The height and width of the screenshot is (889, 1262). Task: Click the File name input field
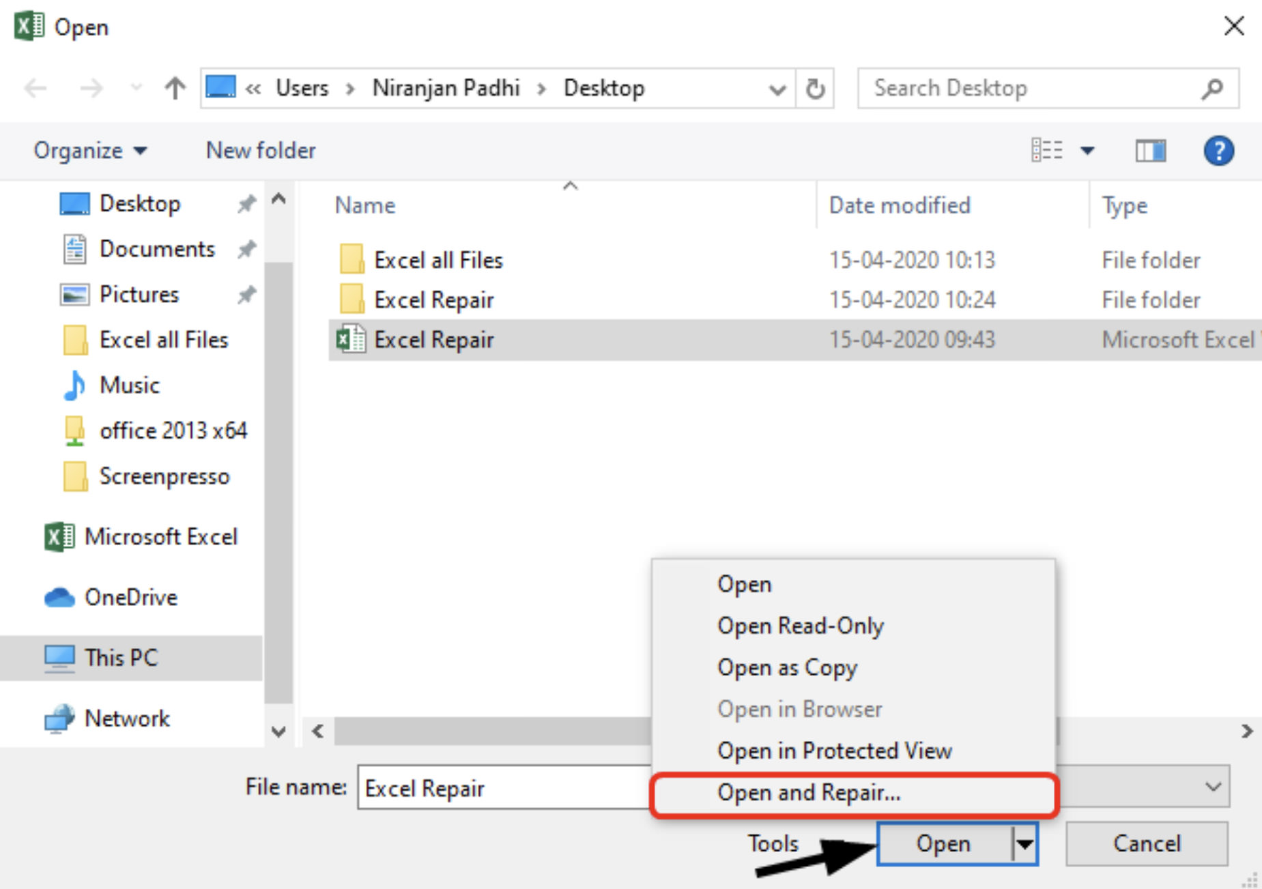coord(505,788)
